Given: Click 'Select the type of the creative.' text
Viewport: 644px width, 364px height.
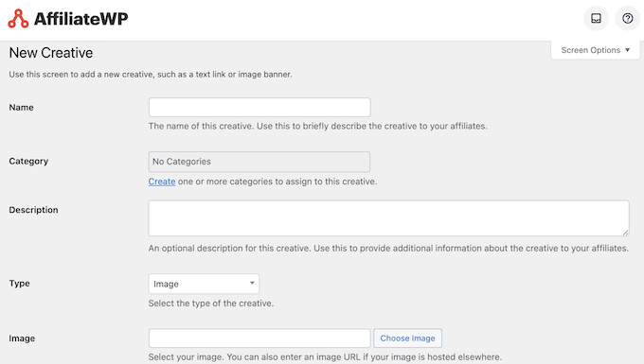Looking at the screenshot, I should pos(211,303).
